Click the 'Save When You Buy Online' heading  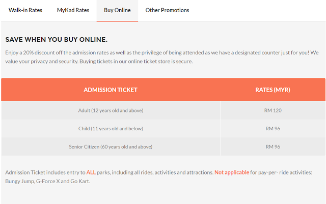tap(57, 39)
